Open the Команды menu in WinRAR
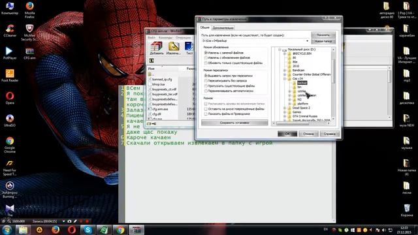This screenshot has width=418, height=235. tap(165, 38)
